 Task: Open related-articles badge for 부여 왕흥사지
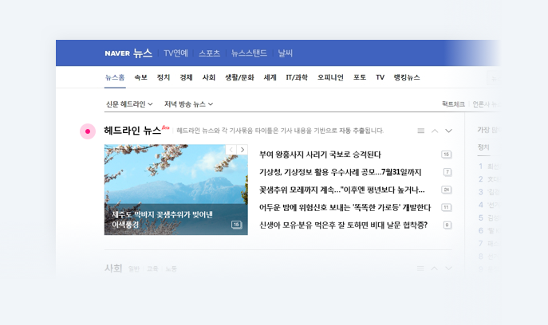[447, 155]
